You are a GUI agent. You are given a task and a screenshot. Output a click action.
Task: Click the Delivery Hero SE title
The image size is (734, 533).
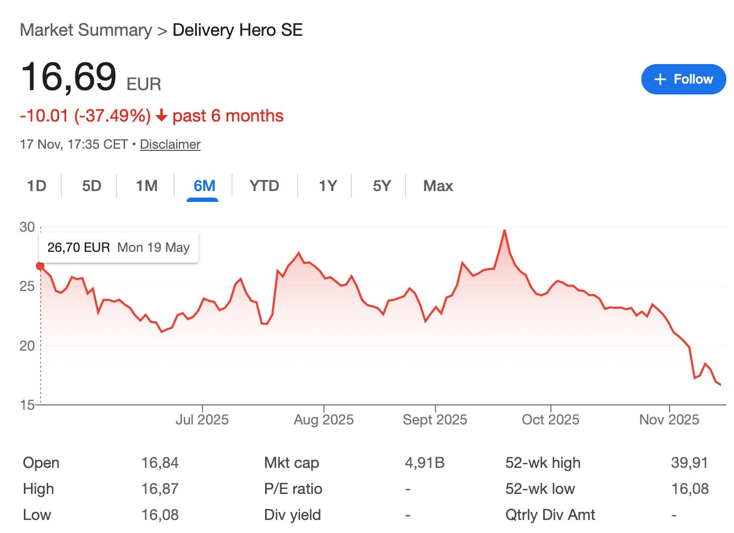coord(237,30)
